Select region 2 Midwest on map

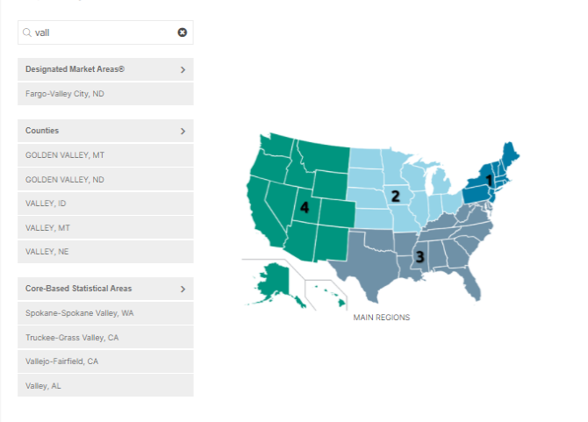tap(396, 196)
